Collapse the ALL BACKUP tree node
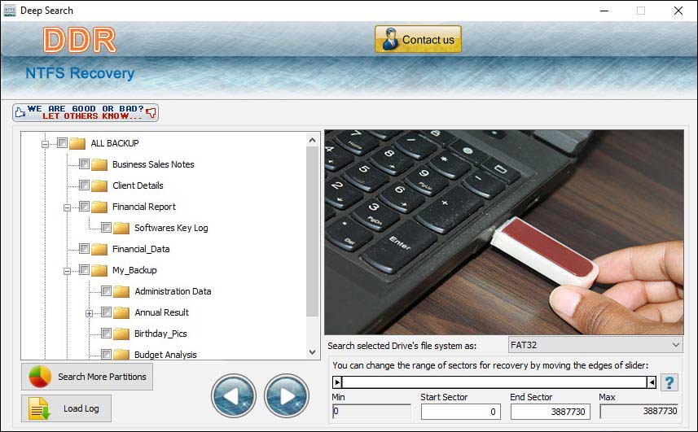This screenshot has width=698, height=432. 45,143
